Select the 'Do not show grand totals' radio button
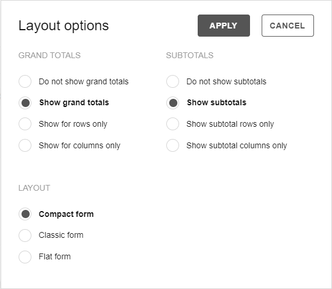The height and width of the screenshot is (289, 332). click(x=25, y=81)
